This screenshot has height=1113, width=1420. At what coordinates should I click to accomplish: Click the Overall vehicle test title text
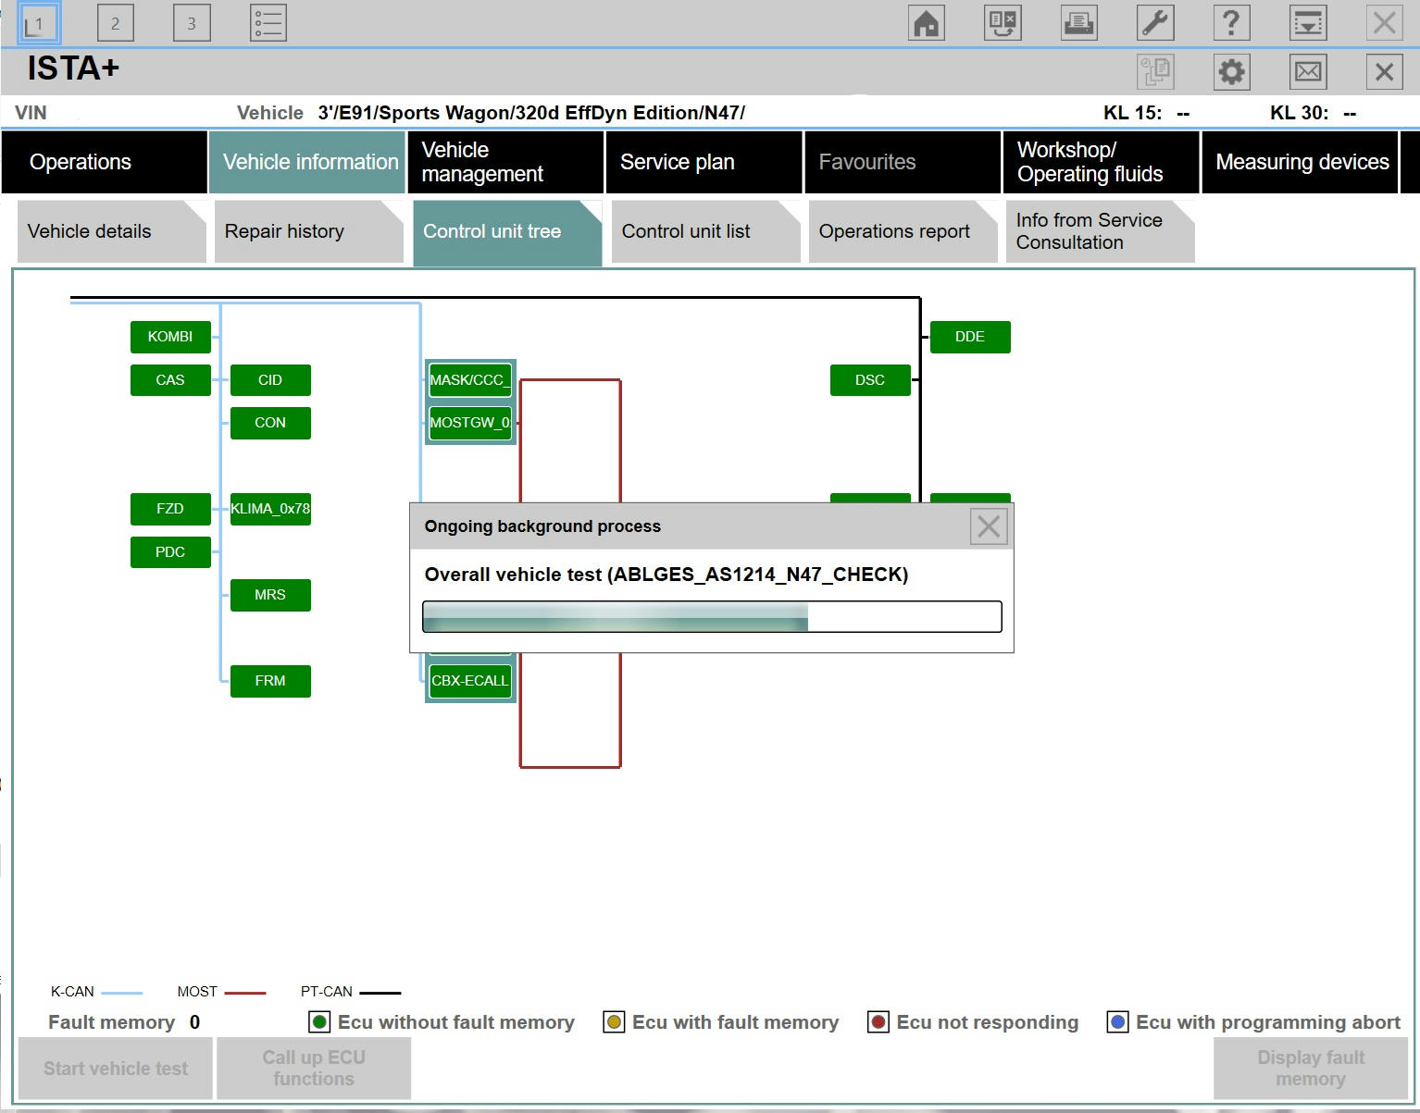pos(666,575)
